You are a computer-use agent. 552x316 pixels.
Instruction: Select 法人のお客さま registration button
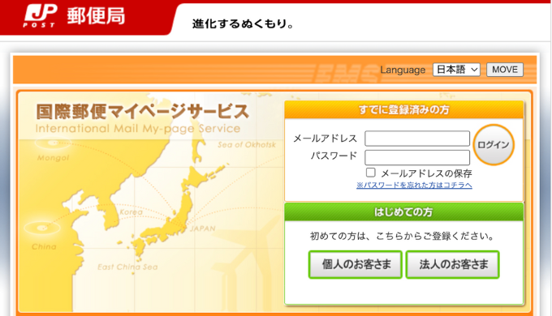coord(453,264)
